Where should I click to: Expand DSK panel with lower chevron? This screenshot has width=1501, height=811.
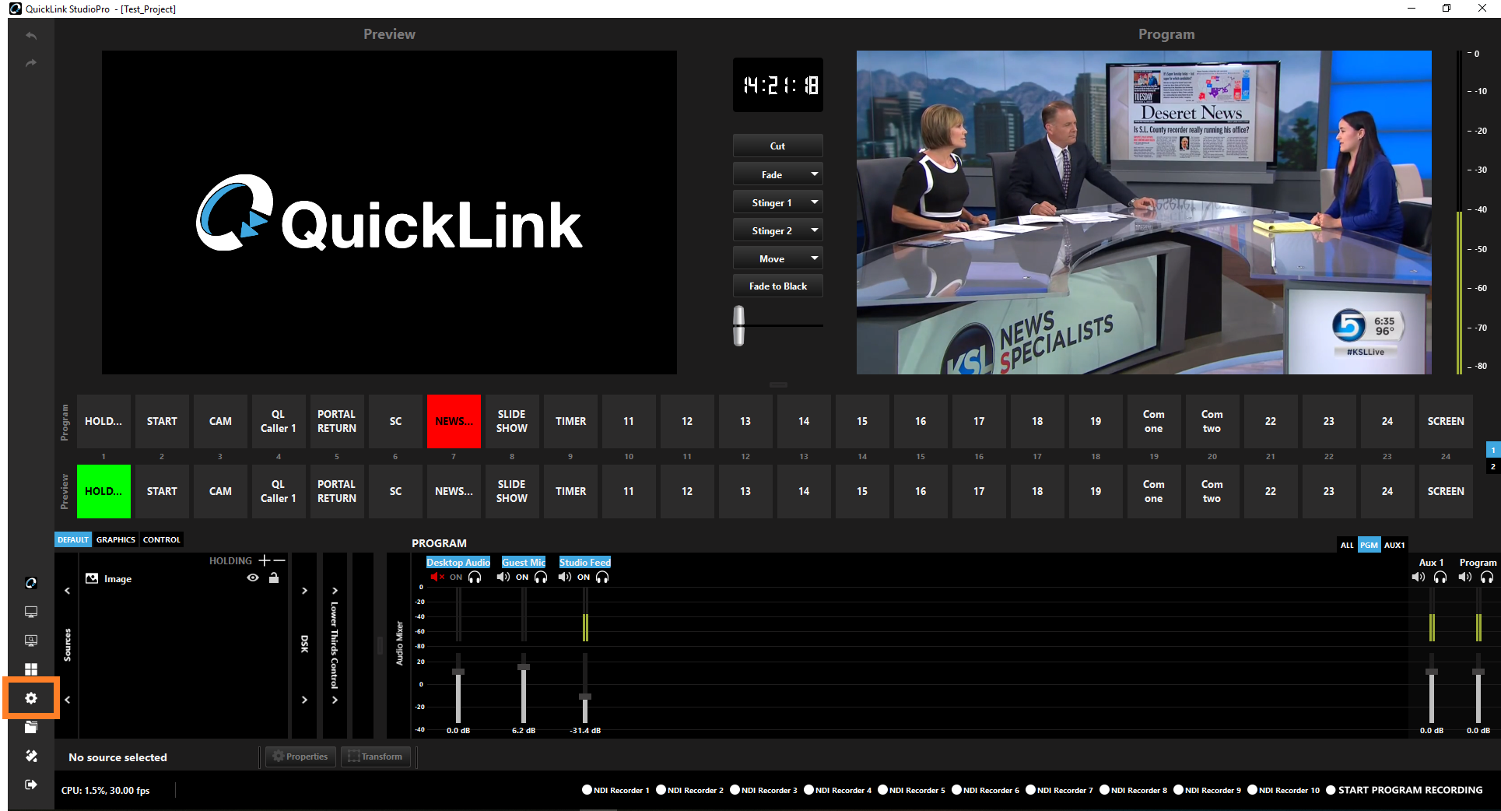(x=304, y=700)
